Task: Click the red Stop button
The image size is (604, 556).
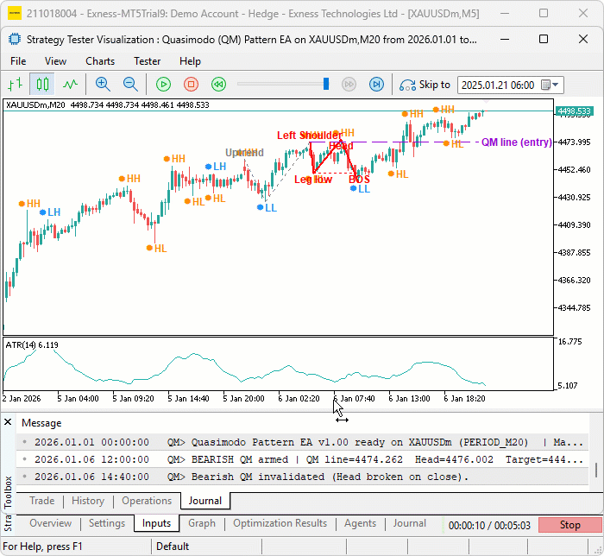Action: point(569,525)
